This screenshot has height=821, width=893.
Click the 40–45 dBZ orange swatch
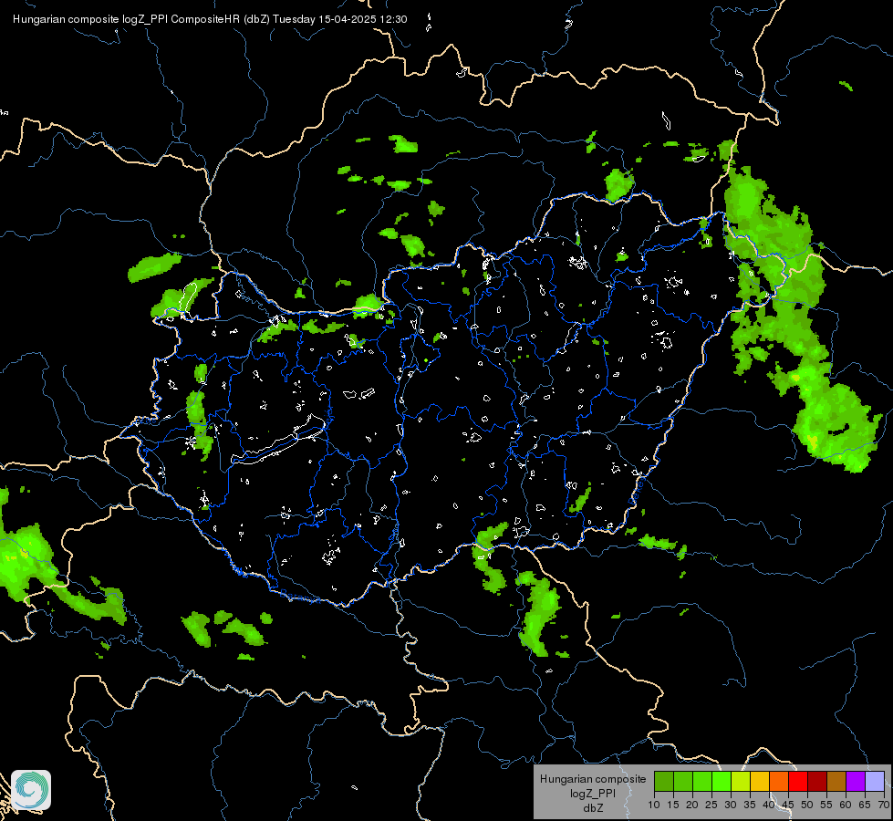coord(779,781)
